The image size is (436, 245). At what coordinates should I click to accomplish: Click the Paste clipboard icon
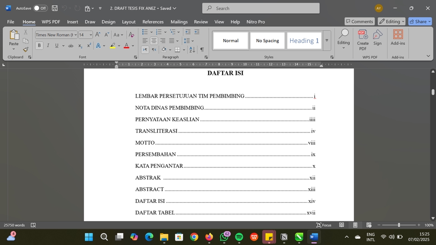click(x=14, y=35)
